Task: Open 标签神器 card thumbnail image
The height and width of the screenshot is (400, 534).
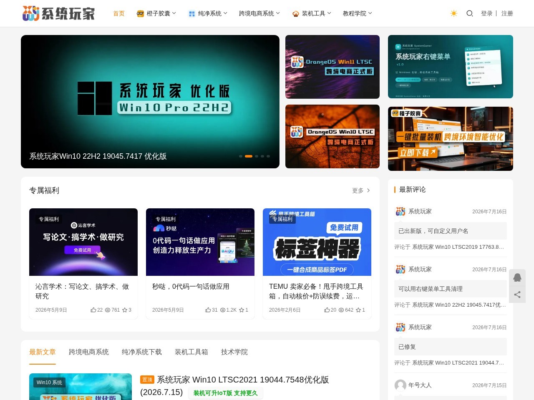Action: [x=317, y=242]
